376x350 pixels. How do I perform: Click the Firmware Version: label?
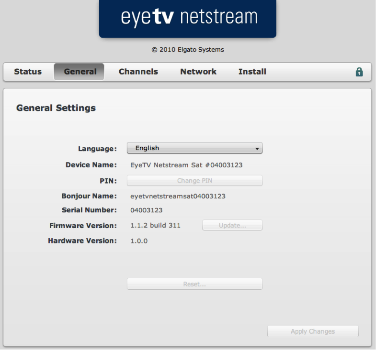coord(83,226)
